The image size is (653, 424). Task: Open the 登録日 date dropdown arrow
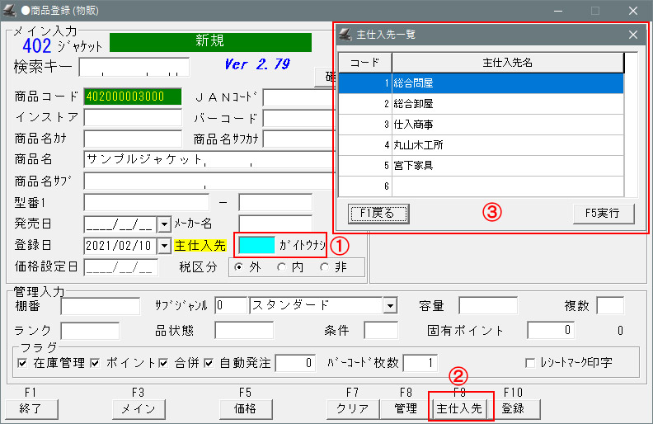tap(163, 245)
